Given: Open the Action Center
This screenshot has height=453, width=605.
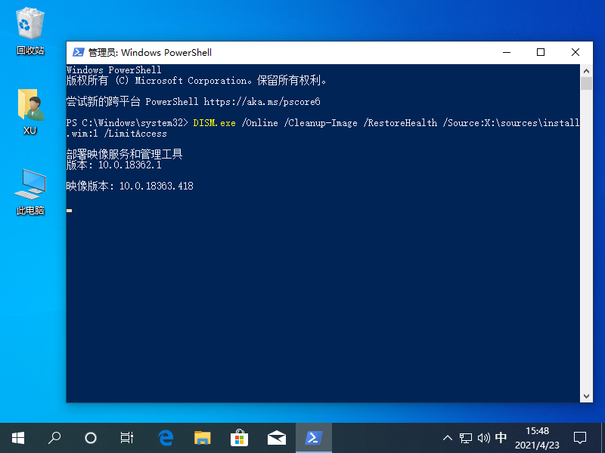Looking at the screenshot, I should click(579, 438).
